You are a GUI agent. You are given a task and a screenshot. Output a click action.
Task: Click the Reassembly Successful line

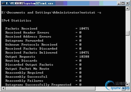click(x=43, y=77)
